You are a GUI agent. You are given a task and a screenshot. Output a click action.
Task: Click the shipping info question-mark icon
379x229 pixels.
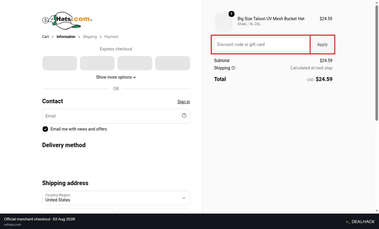click(233, 68)
